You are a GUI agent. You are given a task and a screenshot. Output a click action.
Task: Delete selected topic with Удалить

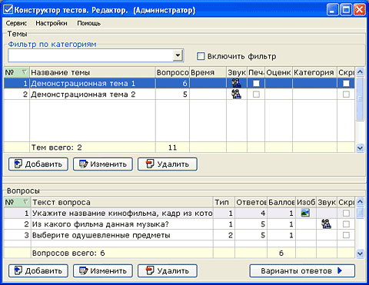168,164
